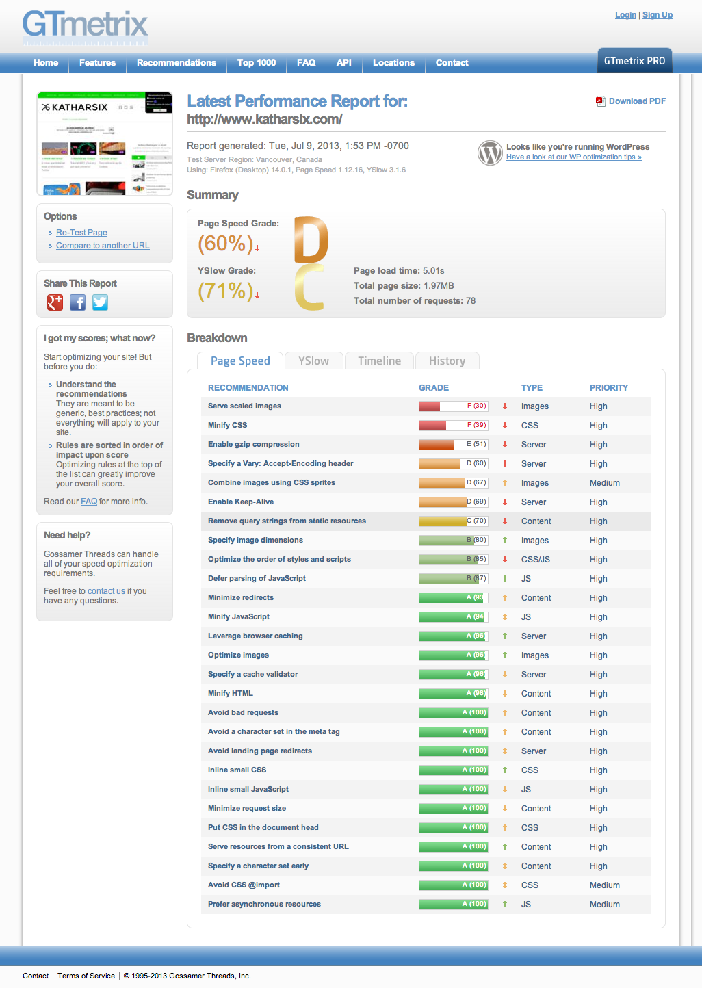
Task: Click the GTmetrix PRO button
Action: coord(635,61)
